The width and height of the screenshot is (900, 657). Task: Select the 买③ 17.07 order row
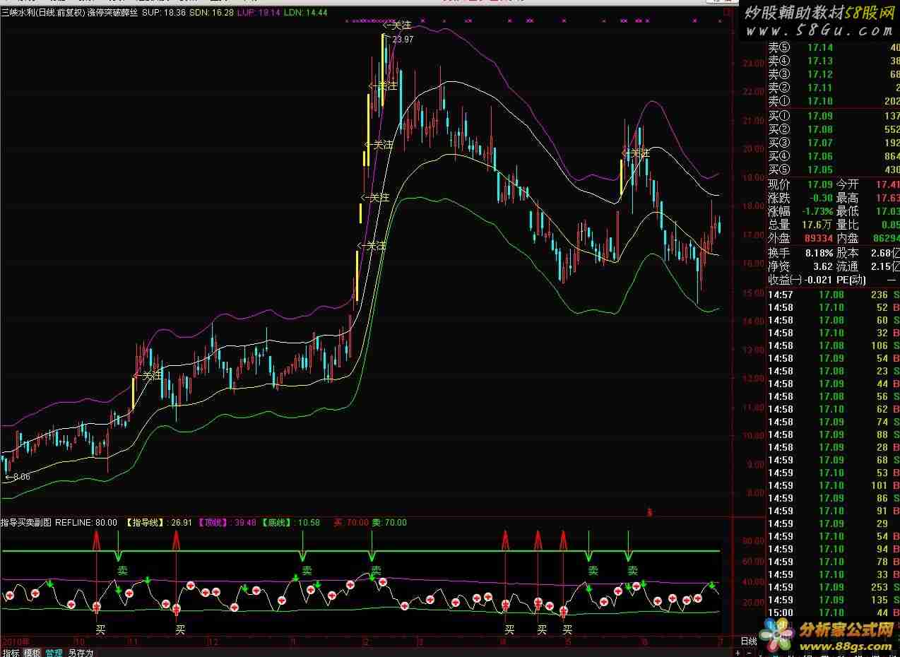834,143
